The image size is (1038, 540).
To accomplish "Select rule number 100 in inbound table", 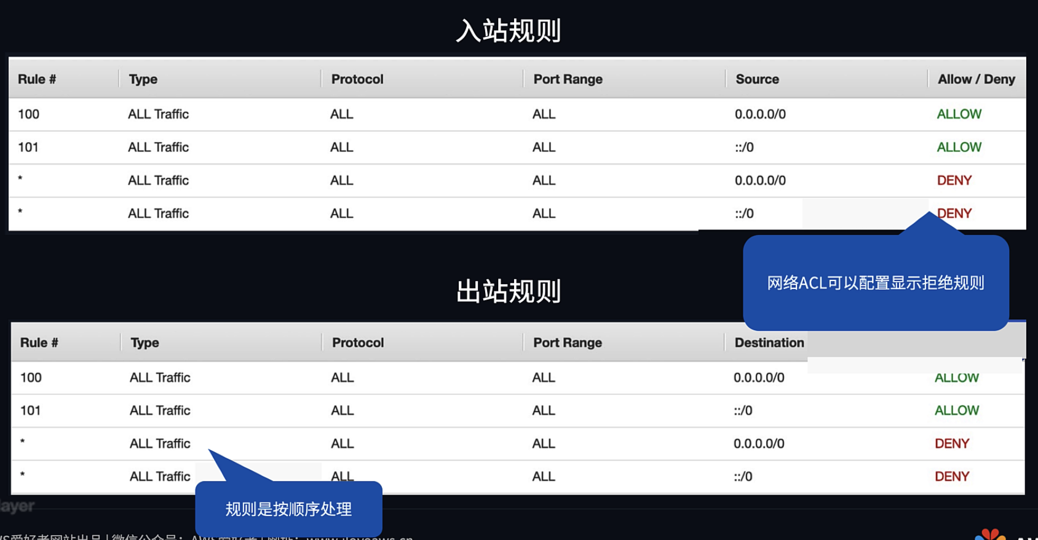I will pos(28,114).
